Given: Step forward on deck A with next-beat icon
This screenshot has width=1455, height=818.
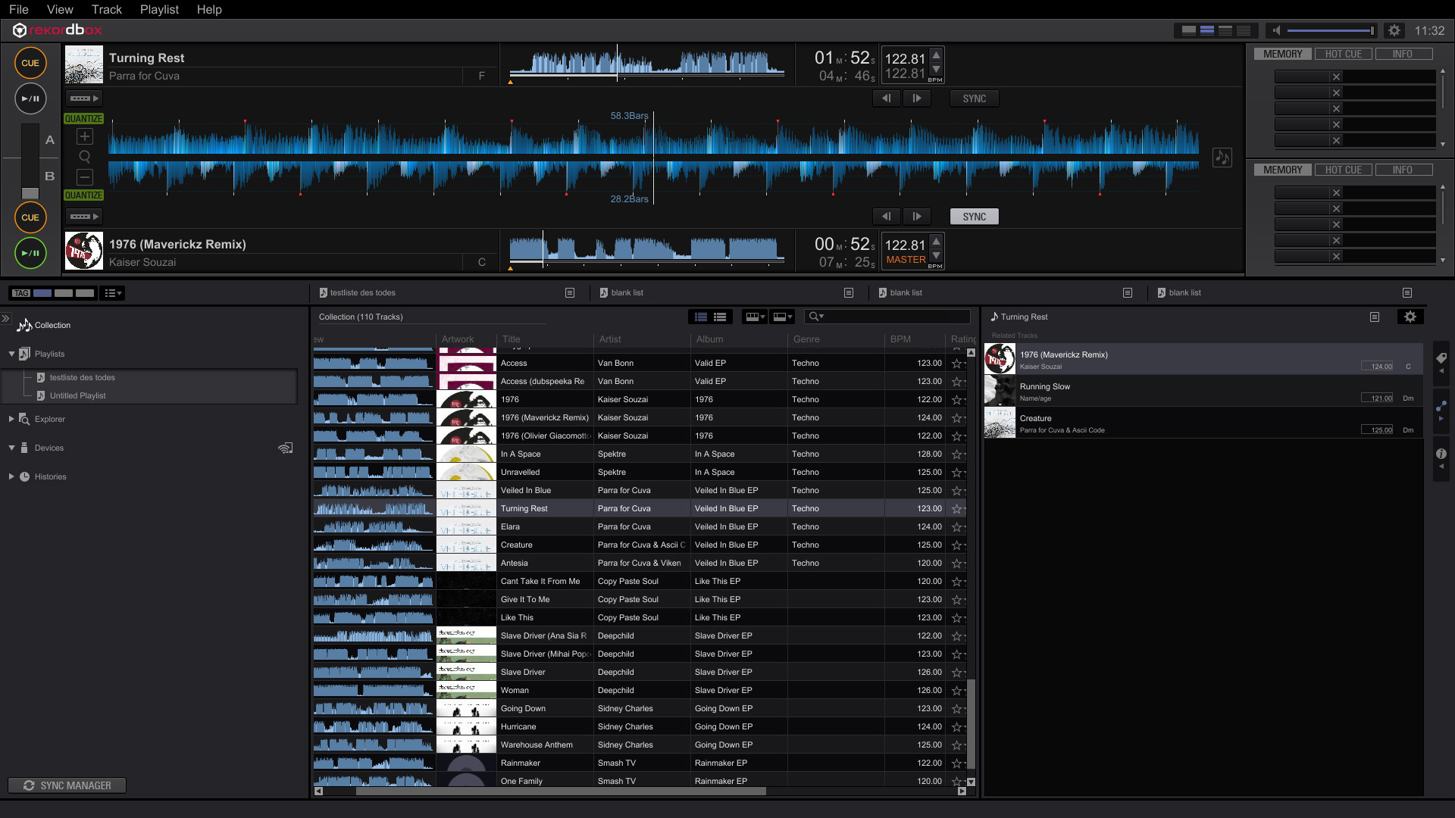Looking at the screenshot, I should pyautogui.click(x=916, y=98).
